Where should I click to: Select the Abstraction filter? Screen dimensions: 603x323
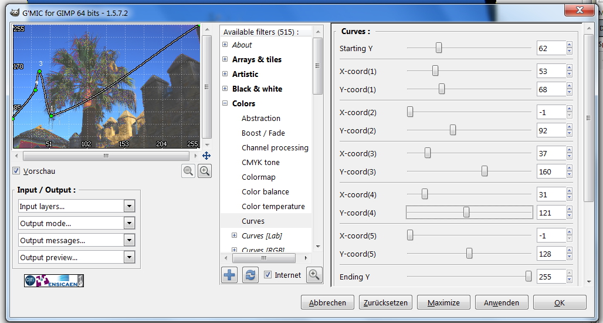click(x=261, y=118)
